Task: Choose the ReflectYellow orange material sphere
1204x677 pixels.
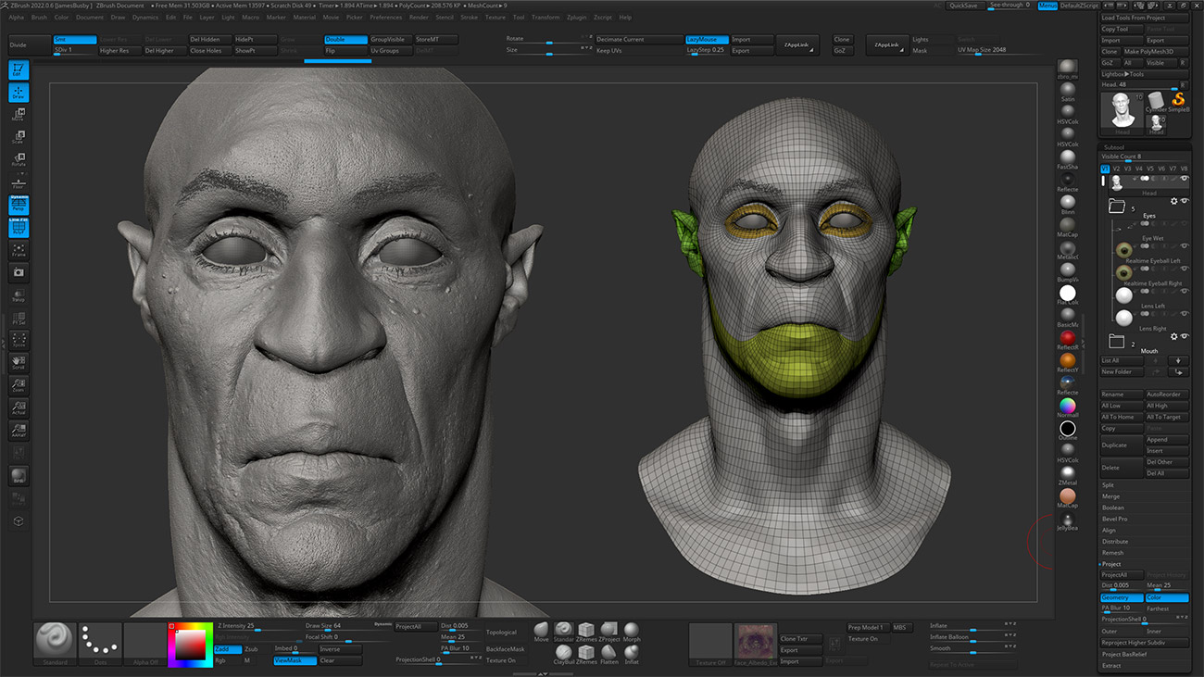Action: [1068, 362]
